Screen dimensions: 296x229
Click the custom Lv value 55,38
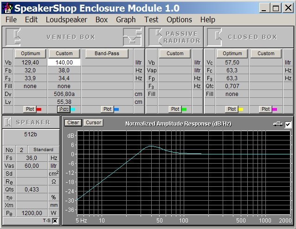coord(64,102)
